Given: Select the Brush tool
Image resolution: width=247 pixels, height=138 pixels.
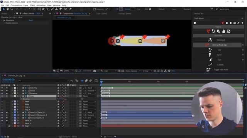Looking at the screenshot, I should 52,9.
